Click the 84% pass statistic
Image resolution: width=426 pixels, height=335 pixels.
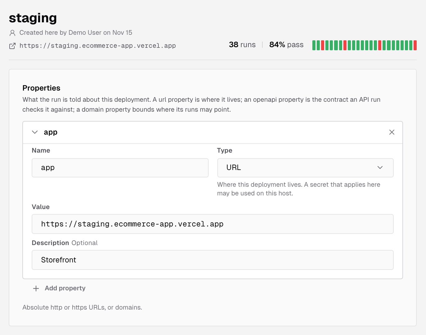(x=286, y=45)
